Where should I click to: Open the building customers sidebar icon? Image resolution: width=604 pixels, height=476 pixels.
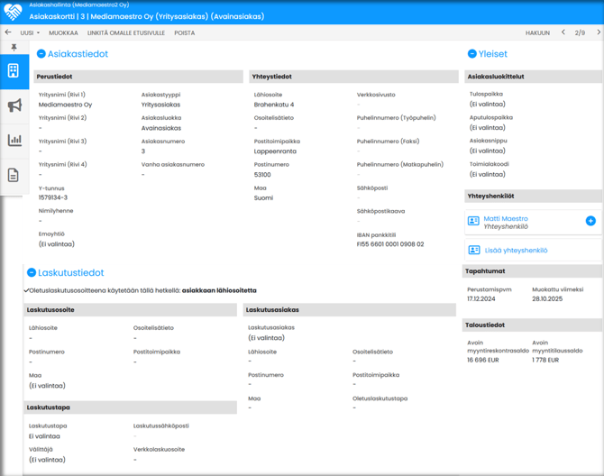click(x=14, y=71)
